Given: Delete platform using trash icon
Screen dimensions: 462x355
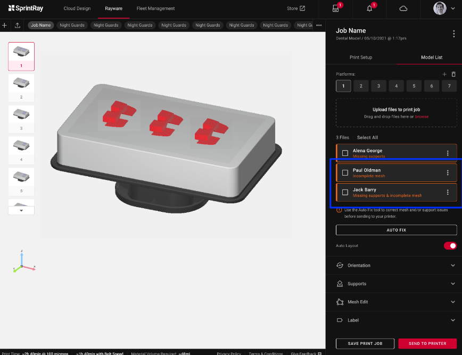Looking at the screenshot, I should click(453, 75).
